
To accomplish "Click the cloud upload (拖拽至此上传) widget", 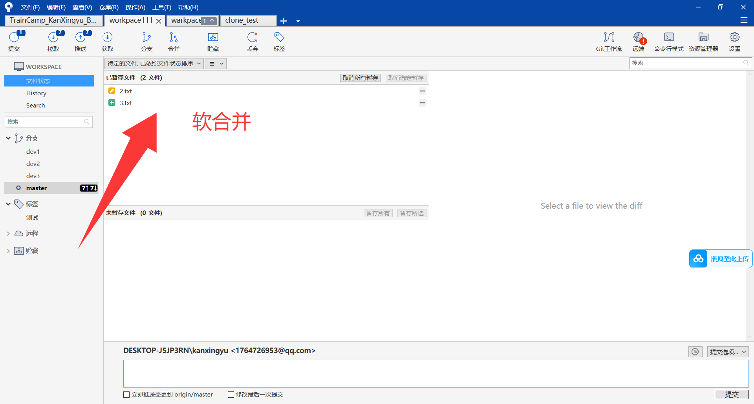I will [x=721, y=259].
